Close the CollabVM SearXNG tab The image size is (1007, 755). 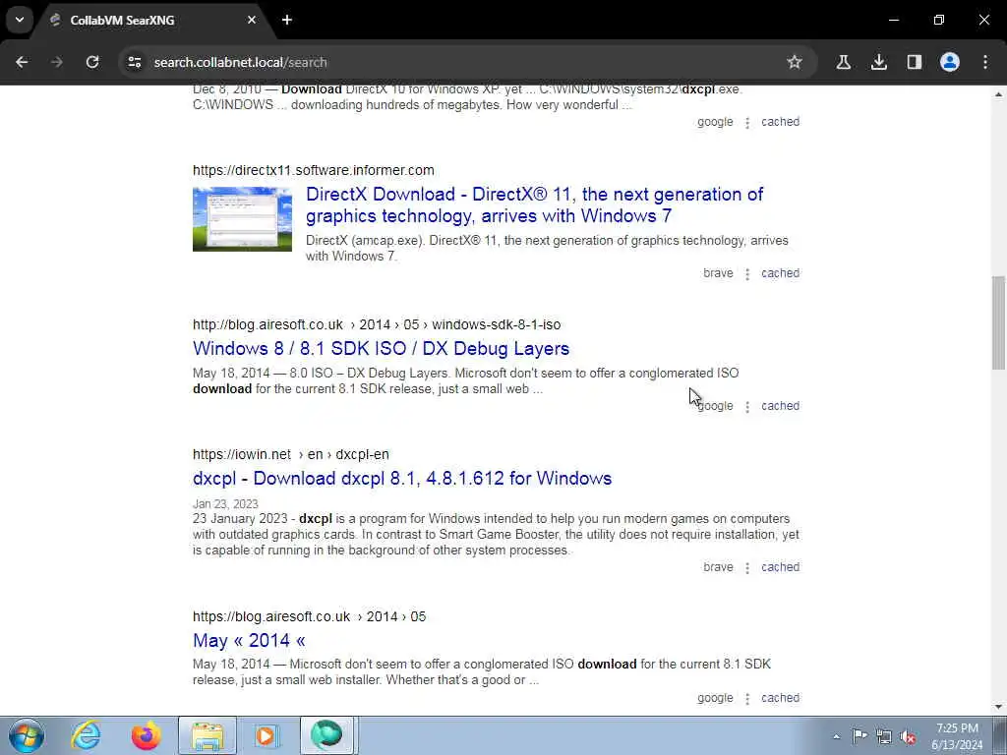(252, 20)
